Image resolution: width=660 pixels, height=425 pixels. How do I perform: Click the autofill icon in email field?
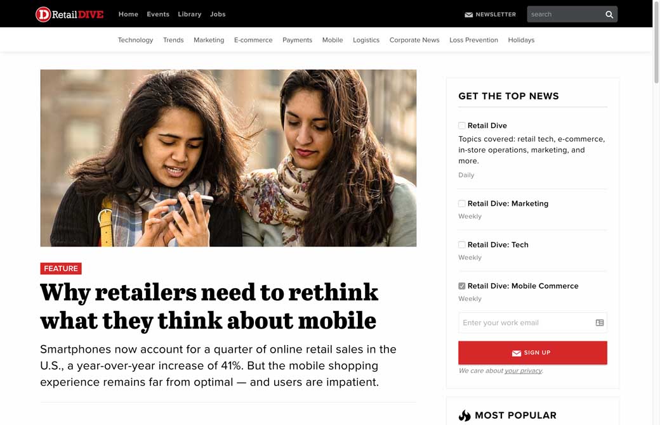pos(599,322)
